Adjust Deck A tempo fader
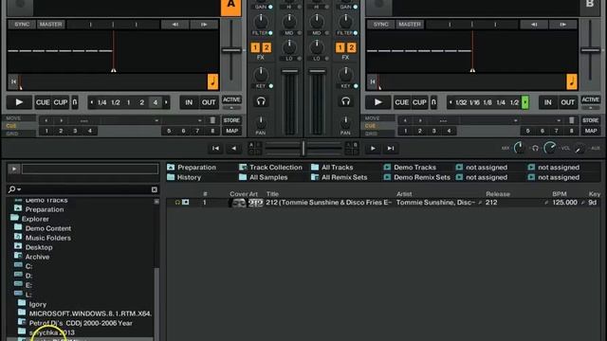607x341 pixels. point(231,50)
